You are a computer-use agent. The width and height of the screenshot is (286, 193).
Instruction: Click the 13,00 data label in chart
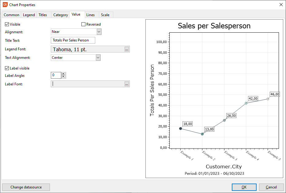click(209, 129)
